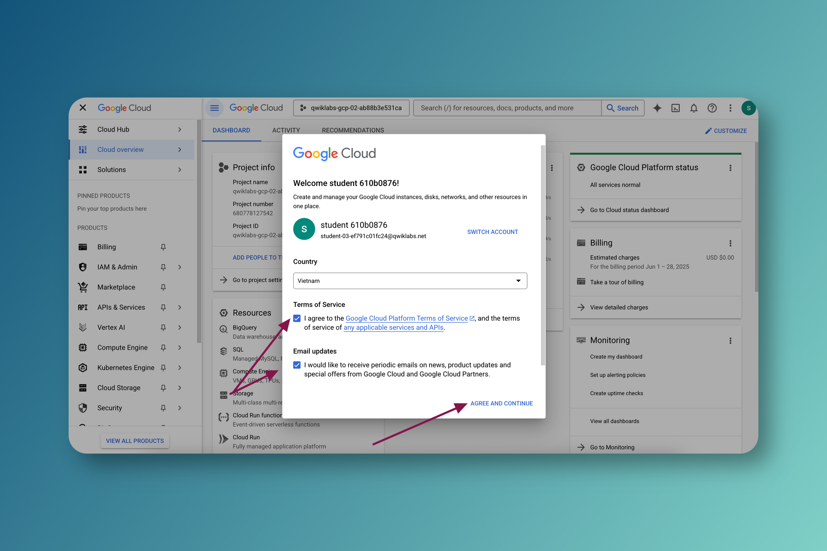827x551 pixels.
Task: Open the help question mark icon
Action: [x=712, y=108]
